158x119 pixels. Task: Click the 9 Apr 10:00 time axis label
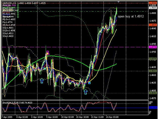(x=52, y=117)
